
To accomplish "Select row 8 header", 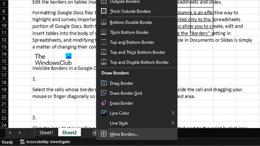I will [4, 11].
